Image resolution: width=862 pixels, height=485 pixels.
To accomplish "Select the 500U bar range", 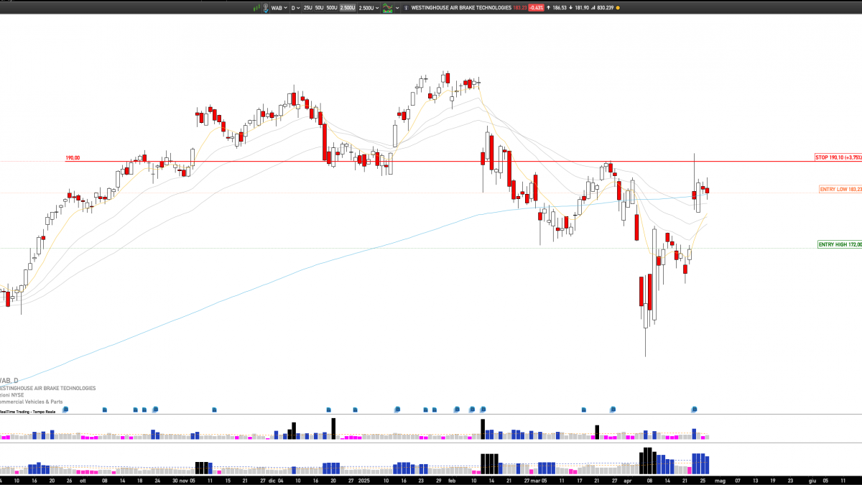I will click(x=331, y=7).
